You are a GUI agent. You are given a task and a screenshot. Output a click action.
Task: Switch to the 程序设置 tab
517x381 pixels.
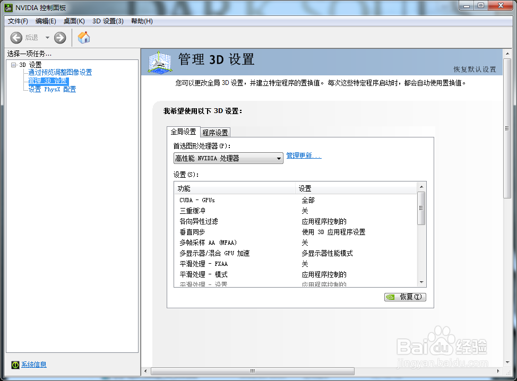[x=216, y=133]
